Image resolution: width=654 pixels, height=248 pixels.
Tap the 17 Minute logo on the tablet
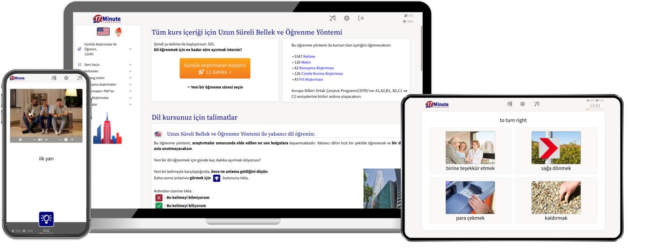(437, 104)
